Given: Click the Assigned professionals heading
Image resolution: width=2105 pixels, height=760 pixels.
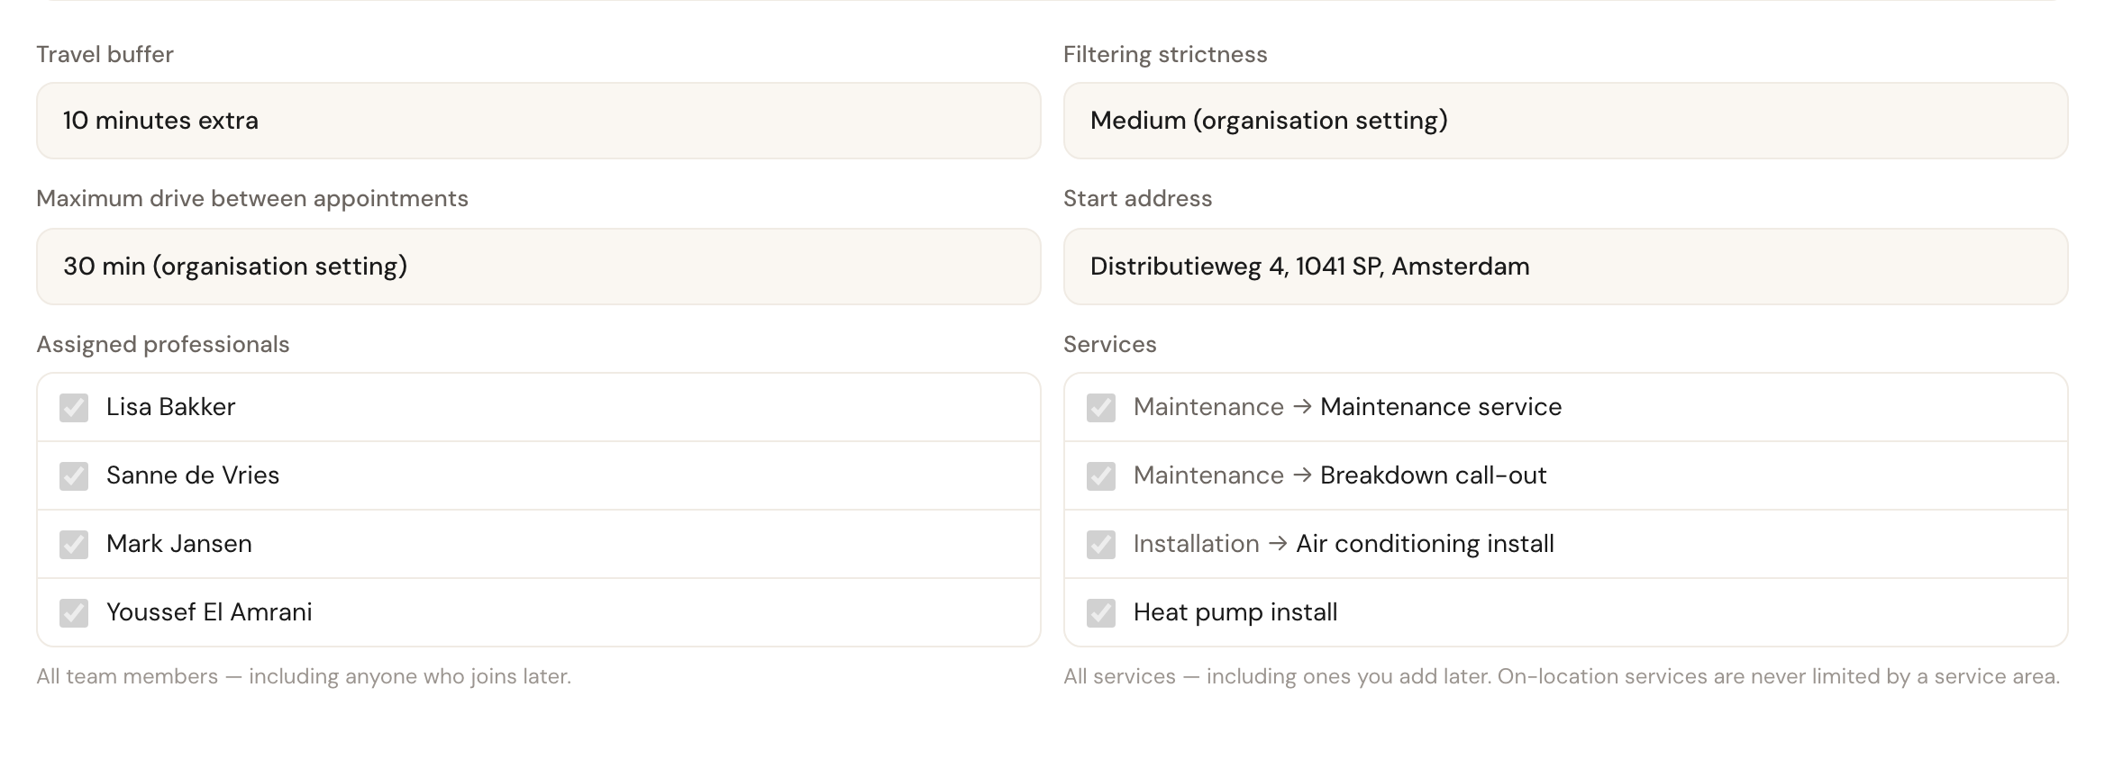Looking at the screenshot, I should pos(163,344).
